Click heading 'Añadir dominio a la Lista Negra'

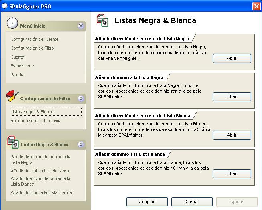(x=129, y=77)
